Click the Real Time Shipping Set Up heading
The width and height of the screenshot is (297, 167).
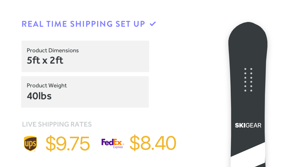point(83,24)
